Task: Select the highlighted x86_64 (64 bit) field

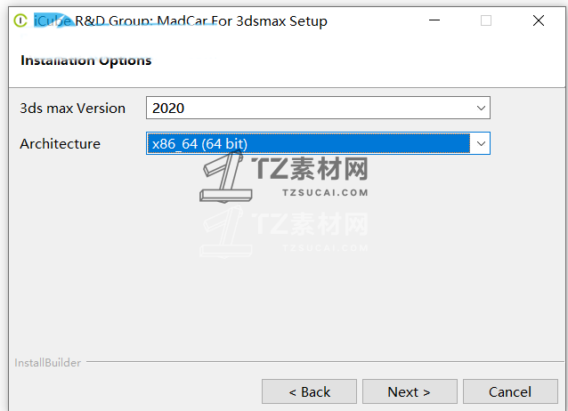Action: (309, 143)
